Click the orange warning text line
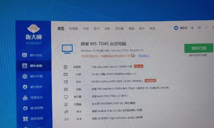 pos(108,56)
